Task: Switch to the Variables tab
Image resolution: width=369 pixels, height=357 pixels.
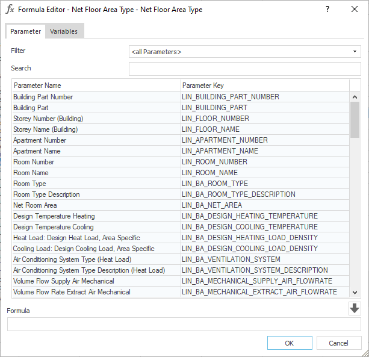Action: pyautogui.click(x=64, y=31)
